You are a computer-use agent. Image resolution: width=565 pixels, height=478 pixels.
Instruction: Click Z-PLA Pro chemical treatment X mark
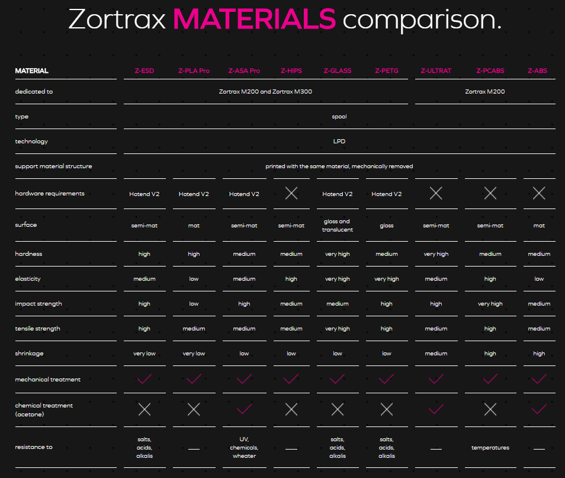pyautogui.click(x=194, y=409)
